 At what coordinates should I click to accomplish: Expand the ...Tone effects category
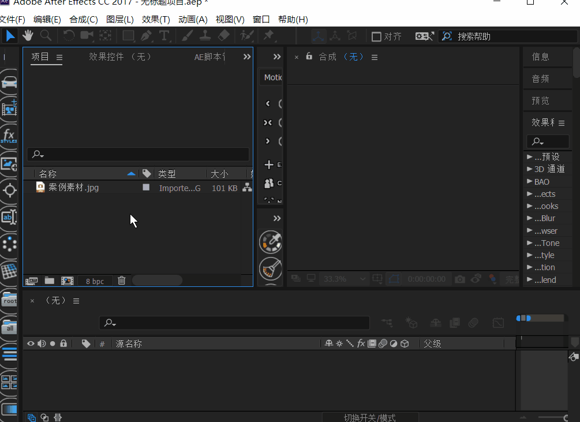[x=530, y=242]
